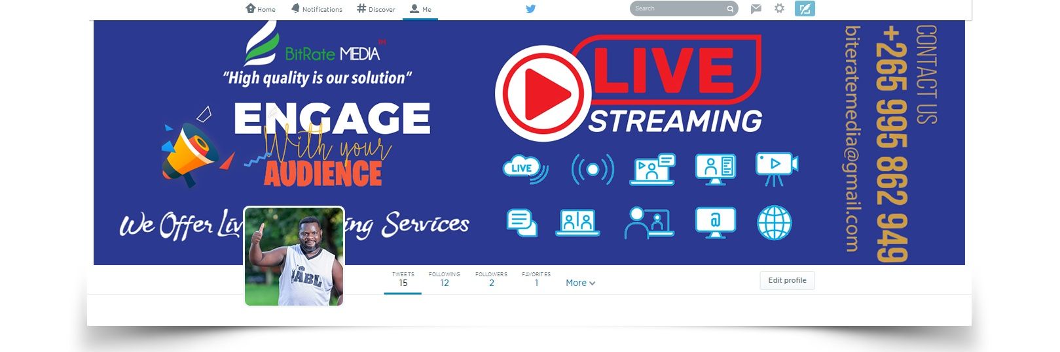Click the Edit profile button
The image size is (1060, 352).
pos(787,280)
